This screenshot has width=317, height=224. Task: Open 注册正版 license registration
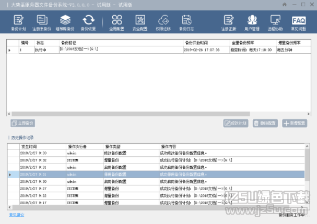tap(229, 23)
